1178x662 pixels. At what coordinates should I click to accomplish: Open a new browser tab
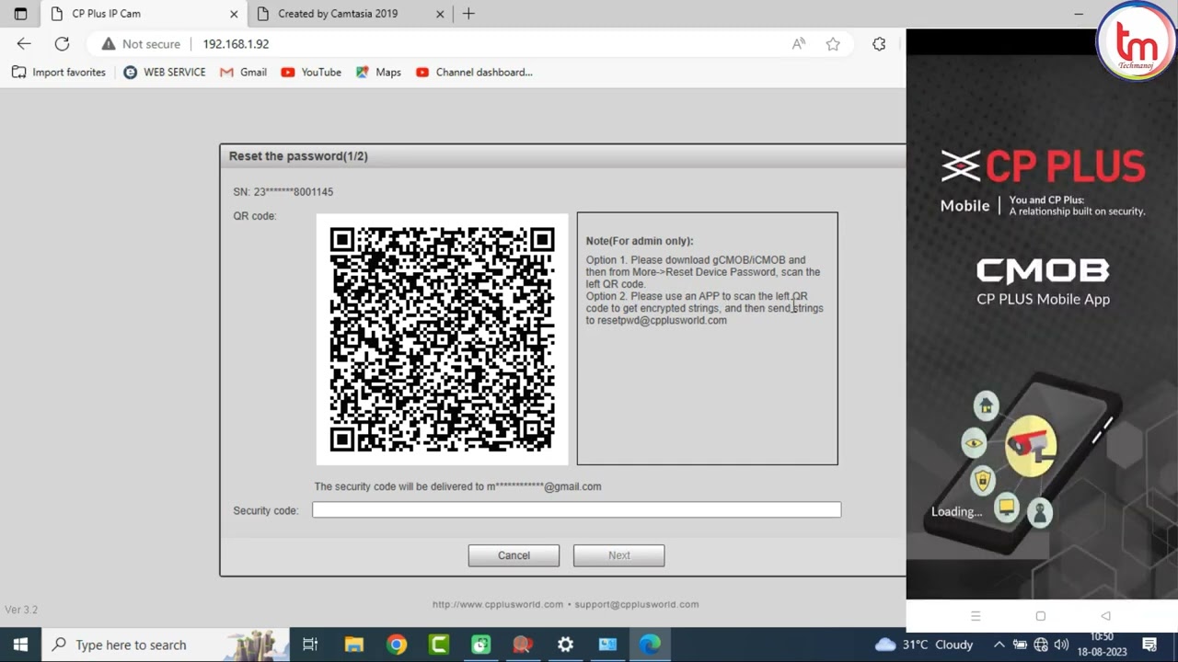point(468,14)
